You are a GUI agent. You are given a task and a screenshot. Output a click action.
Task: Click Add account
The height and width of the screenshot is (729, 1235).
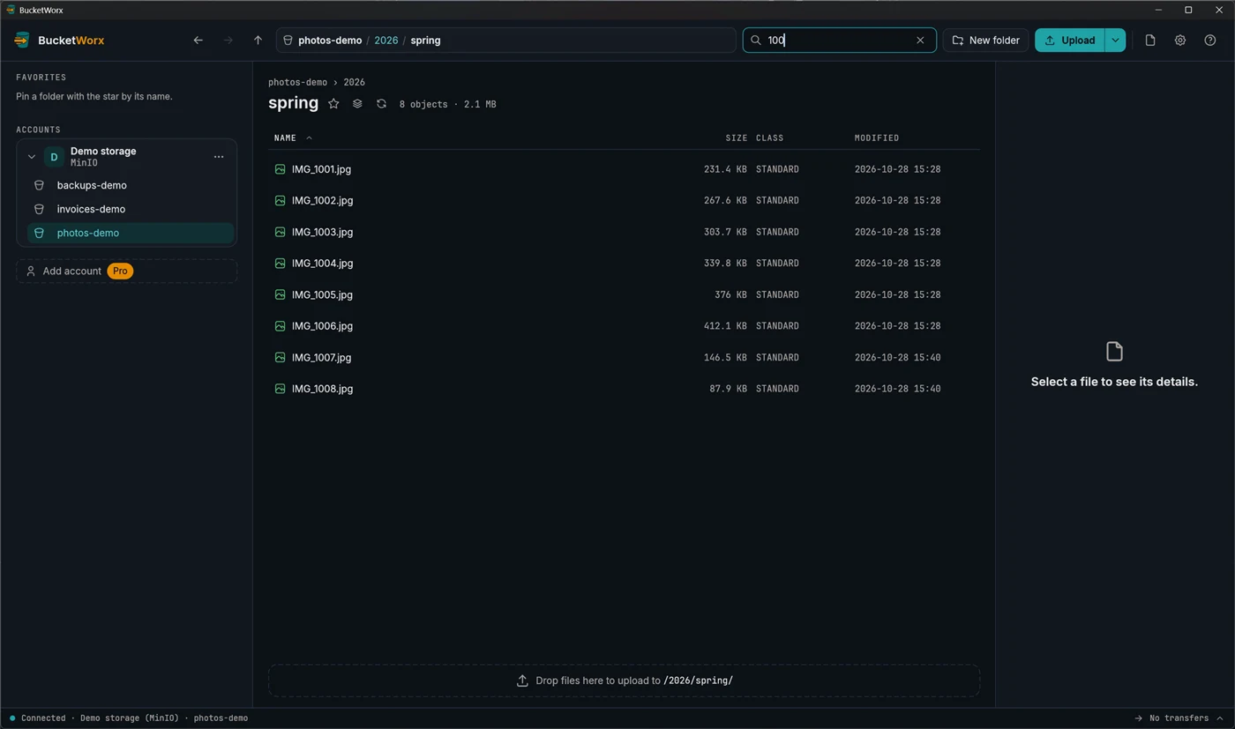[x=126, y=272]
